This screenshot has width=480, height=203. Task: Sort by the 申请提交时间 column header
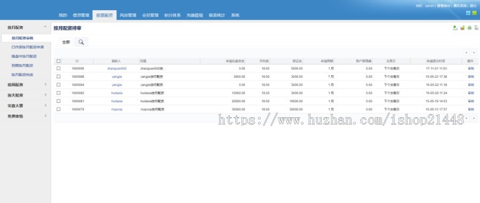pyautogui.click(x=436, y=61)
